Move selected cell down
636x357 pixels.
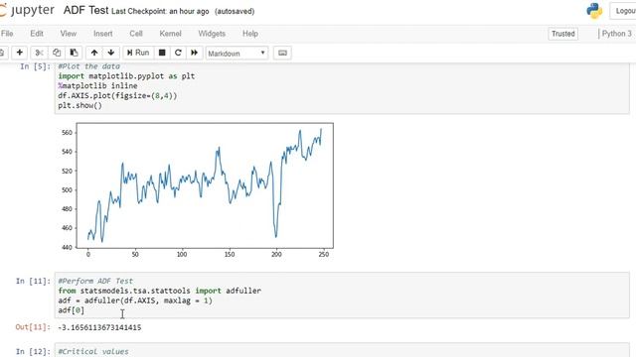point(110,53)
